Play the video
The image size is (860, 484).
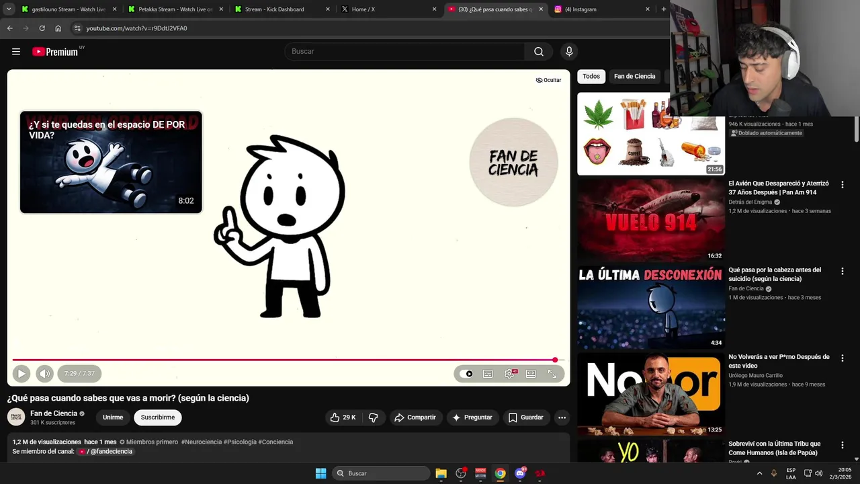[x=21, y=374]
